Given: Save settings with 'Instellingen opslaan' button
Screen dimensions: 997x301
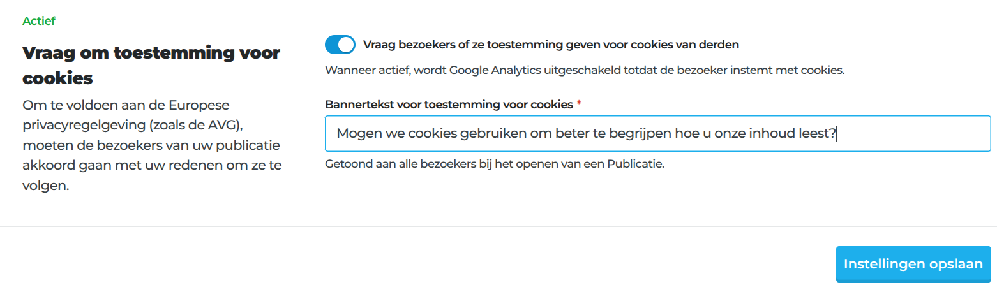Looking at the screenshot, I should pos(913,264).
